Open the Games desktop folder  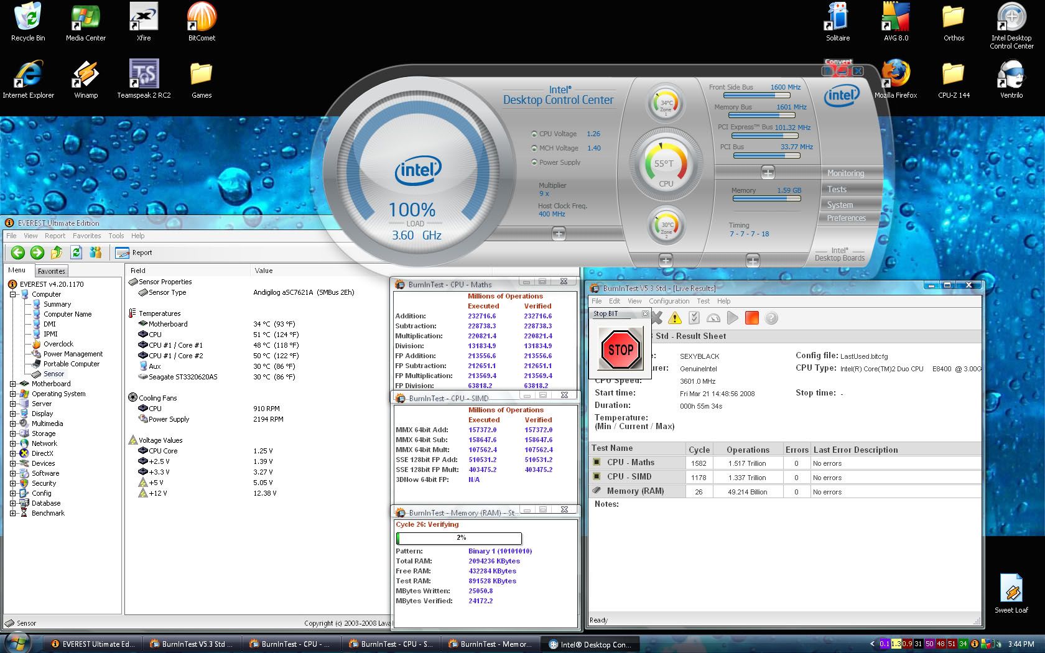pyautogui.click(x=202, y=79)
